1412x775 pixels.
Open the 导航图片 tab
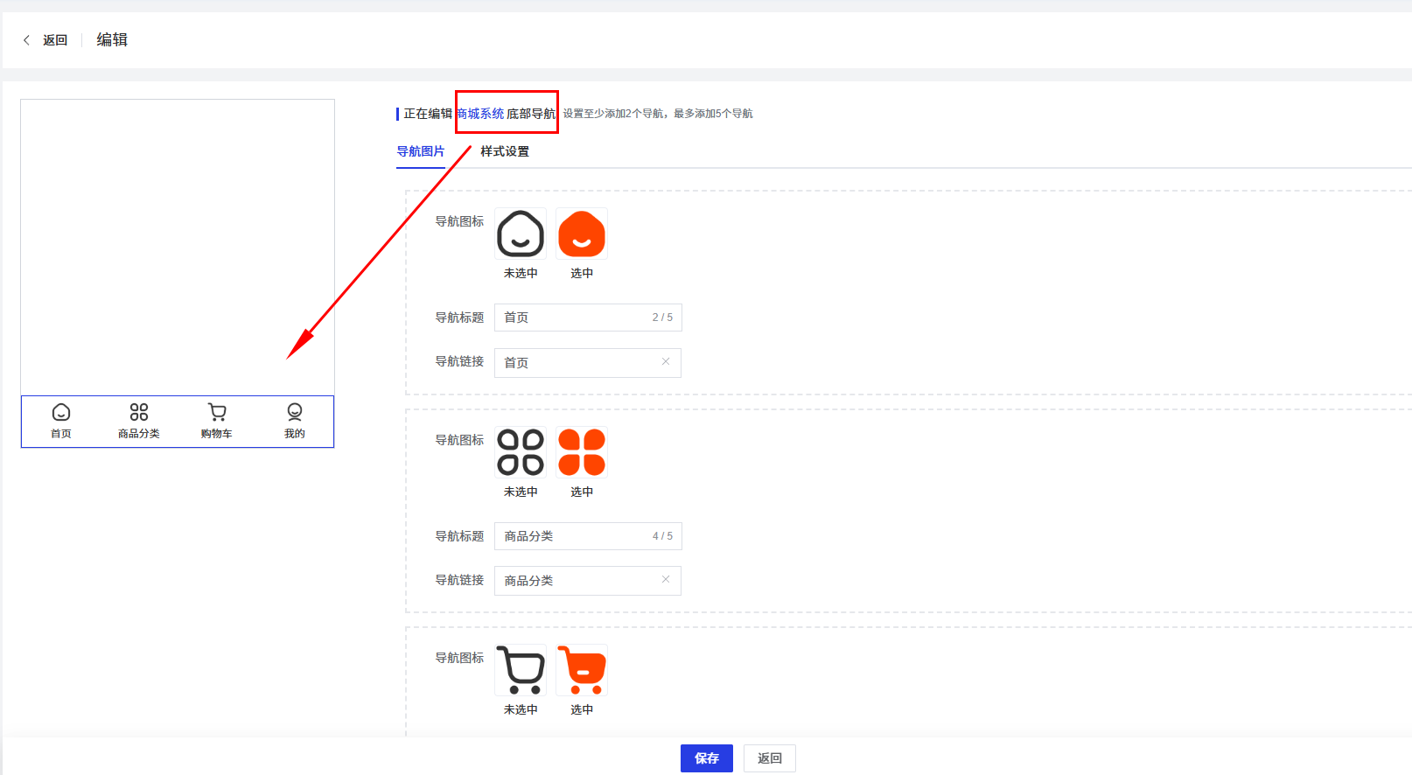point(421,151)
